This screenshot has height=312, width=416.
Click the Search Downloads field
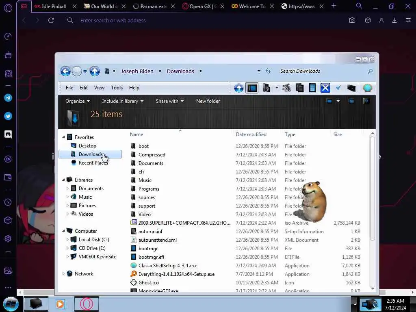tap(322, 71)
